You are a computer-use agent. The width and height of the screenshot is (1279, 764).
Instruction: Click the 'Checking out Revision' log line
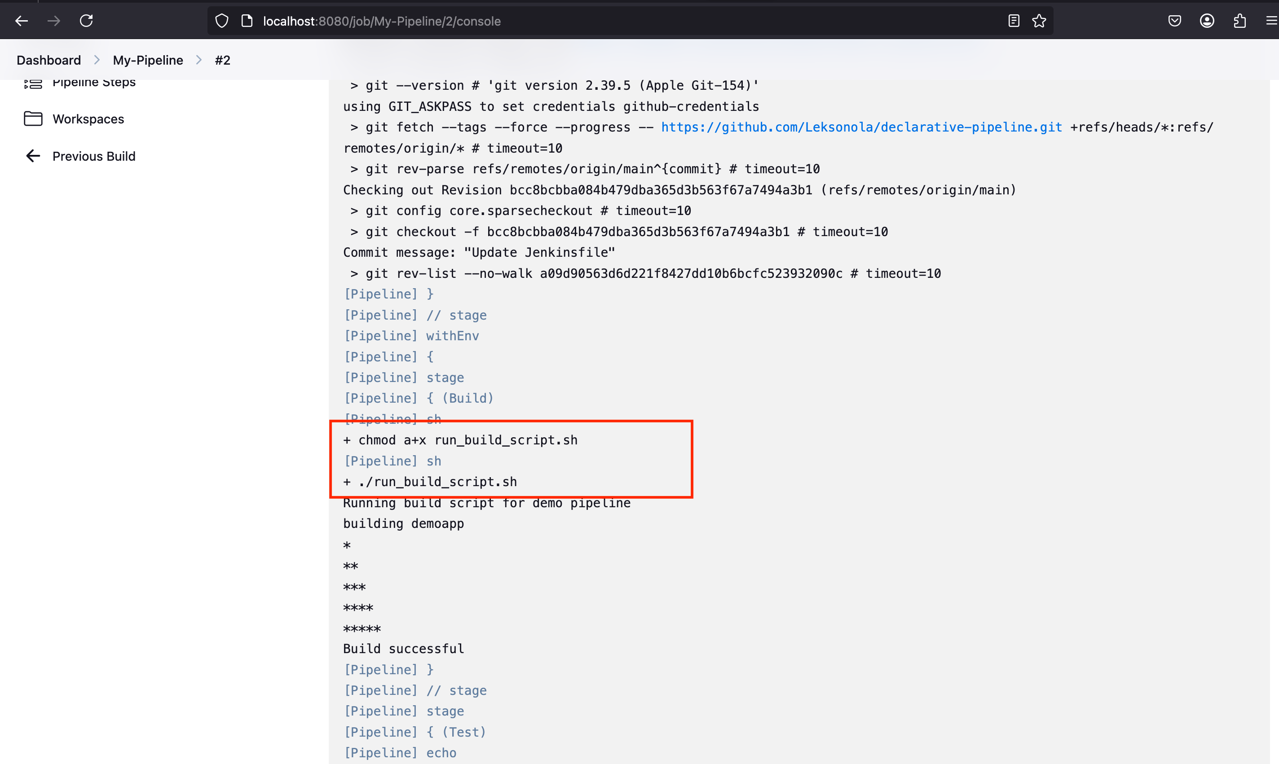pyautogui.click(x=679, y=190)
